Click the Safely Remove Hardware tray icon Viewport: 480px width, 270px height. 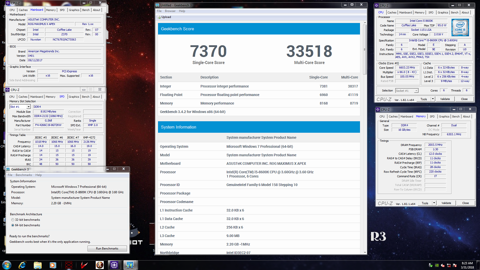[430, 265]
